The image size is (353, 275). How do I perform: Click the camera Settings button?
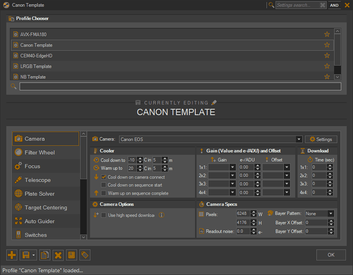321,139
